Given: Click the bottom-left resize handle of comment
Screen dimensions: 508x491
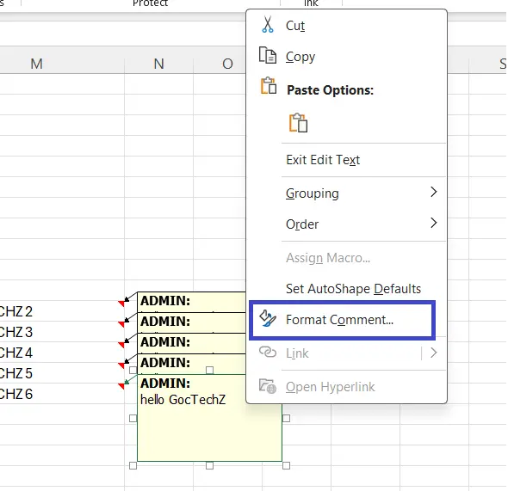Looking at the screenshot, I should pos(133,465).
